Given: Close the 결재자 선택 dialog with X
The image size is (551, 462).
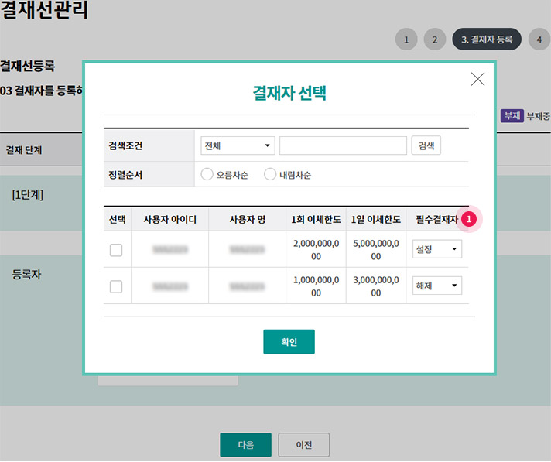Looking at the screenshot, I should tap(477, 79).
